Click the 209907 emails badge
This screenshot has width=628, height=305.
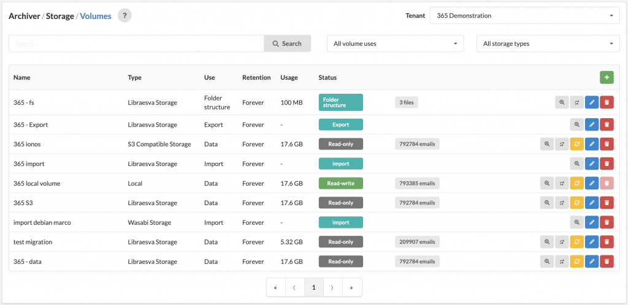417,242
